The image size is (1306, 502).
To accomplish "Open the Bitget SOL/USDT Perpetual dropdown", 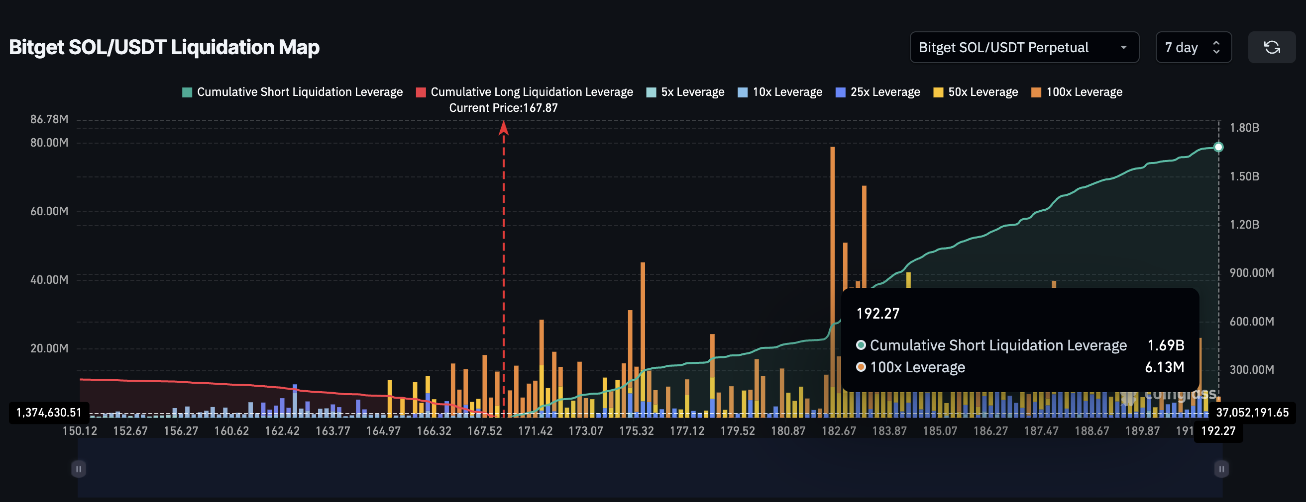I will point(1024,47).
